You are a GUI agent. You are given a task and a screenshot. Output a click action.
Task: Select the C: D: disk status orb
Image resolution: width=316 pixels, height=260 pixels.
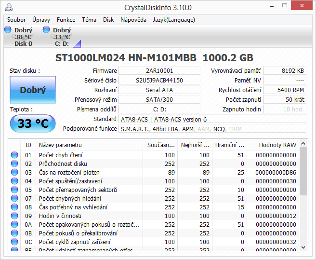[x=46, y=30]
